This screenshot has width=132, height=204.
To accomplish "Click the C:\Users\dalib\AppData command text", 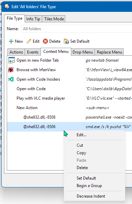I will coord(109,89).
